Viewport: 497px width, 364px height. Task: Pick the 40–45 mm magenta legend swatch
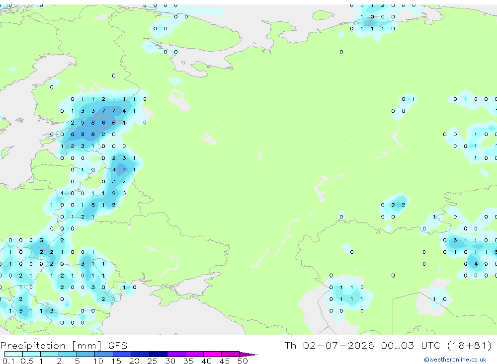click(x=212, y=354)
